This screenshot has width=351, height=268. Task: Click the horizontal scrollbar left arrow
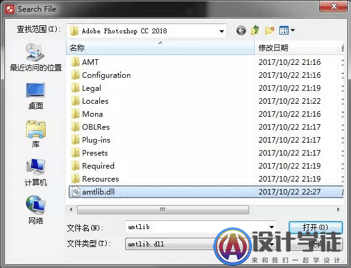71,210
